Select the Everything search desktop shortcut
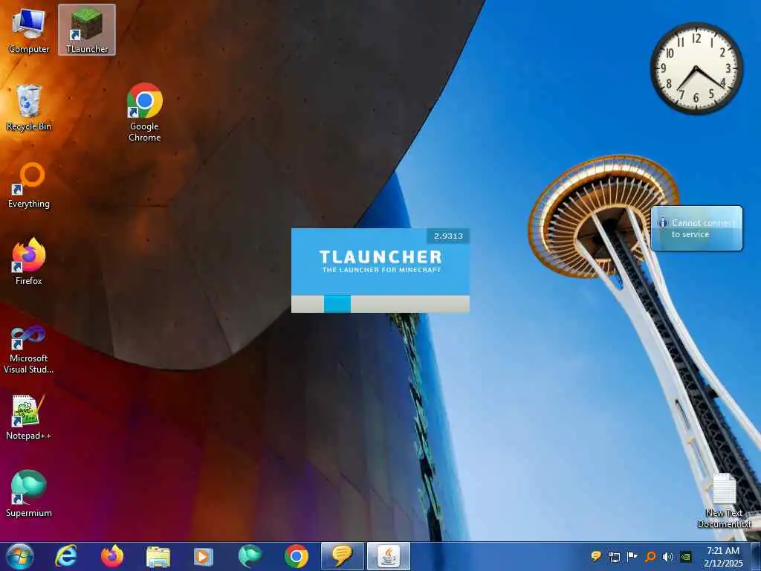The width and height of the screenshot is (761, 571). tap(29, 185)
